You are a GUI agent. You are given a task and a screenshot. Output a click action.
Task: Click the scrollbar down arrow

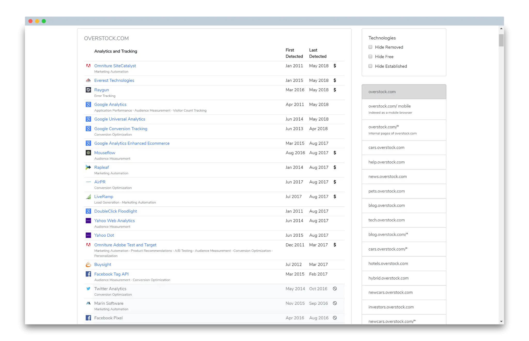point(501,321)
